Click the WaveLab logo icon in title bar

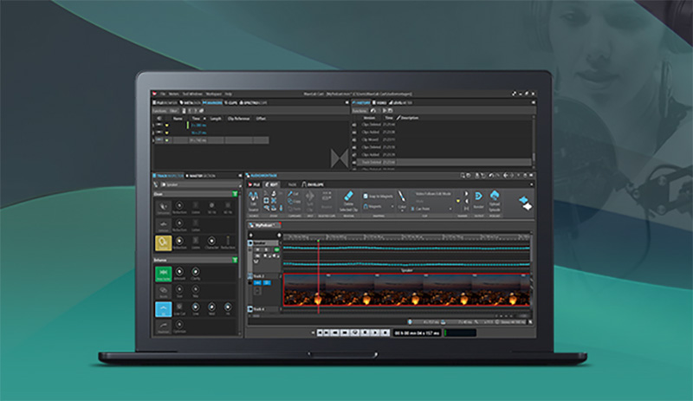click(154, 94)
